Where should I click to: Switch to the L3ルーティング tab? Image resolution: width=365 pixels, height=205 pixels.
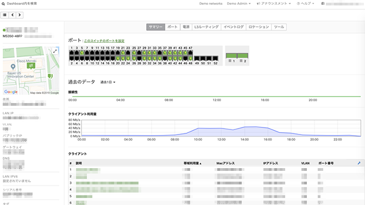(x=206, y=27)
